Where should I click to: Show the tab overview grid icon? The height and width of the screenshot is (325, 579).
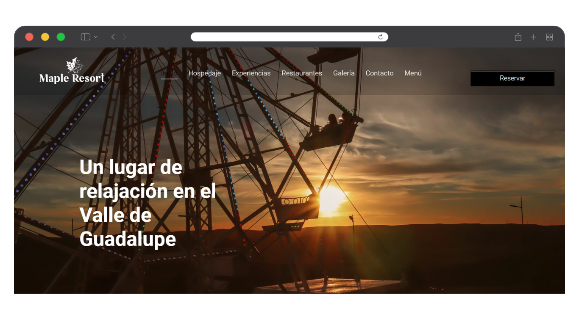[549, 37]
